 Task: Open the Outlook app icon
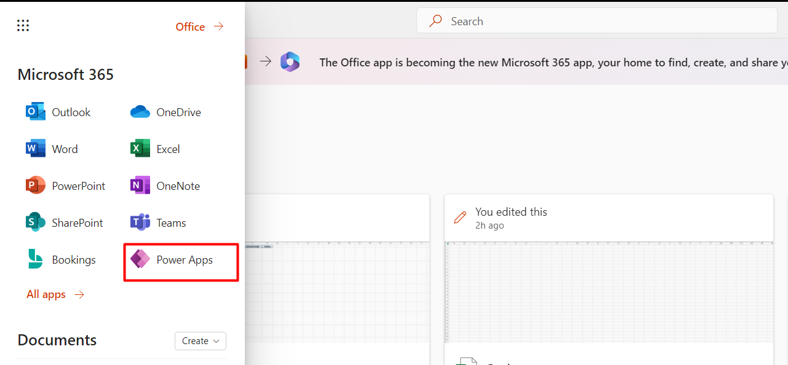36,112
